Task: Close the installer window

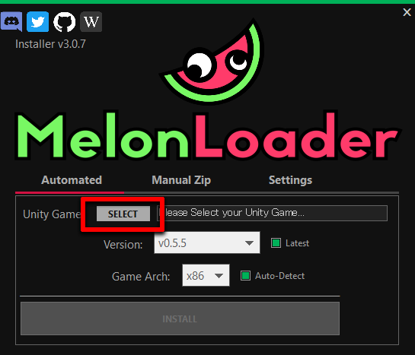Action: tap(407, 12)
